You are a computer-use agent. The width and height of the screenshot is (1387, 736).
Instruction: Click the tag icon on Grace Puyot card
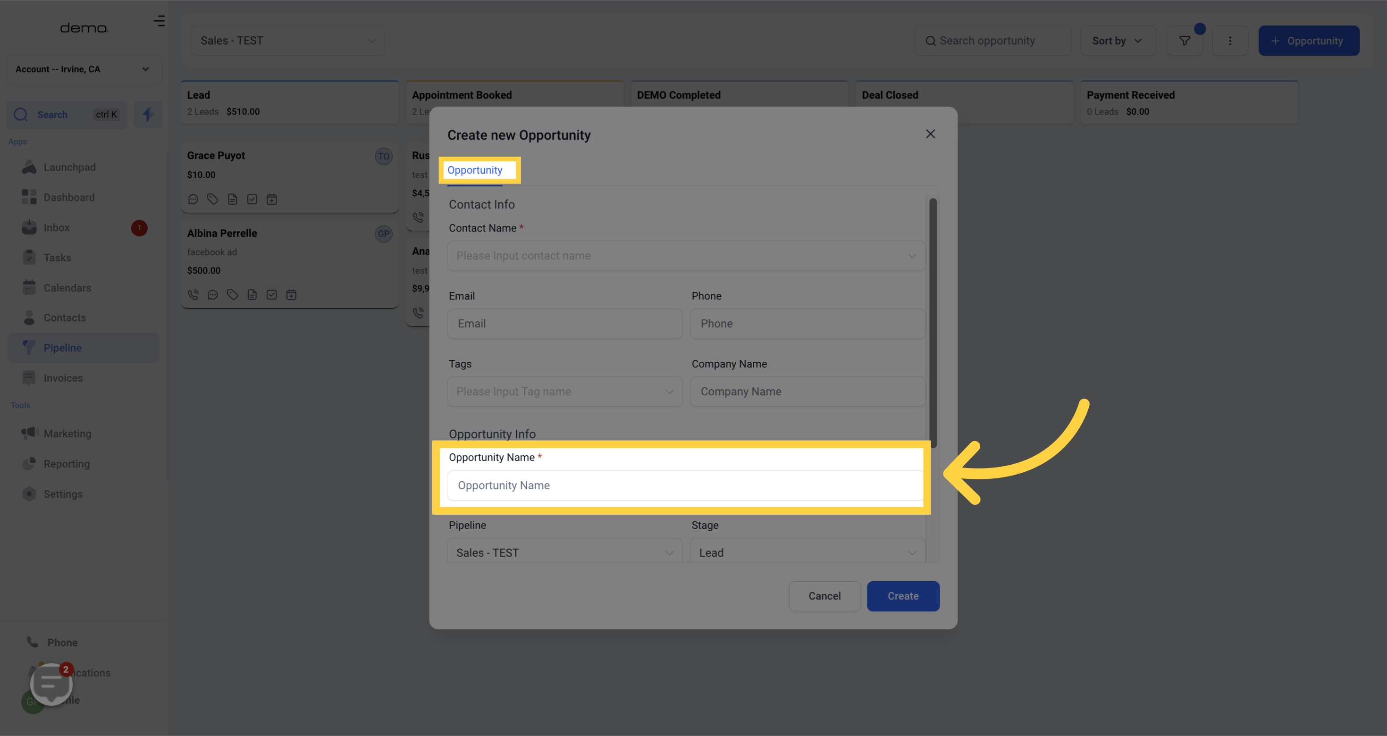[x=213, y=199]
